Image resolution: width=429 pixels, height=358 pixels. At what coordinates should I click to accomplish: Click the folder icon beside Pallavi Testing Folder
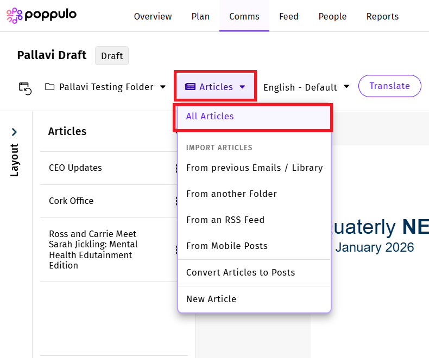pos(50,87)
